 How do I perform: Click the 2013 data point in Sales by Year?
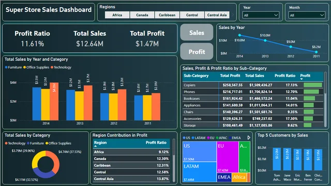tap(265, 40)
